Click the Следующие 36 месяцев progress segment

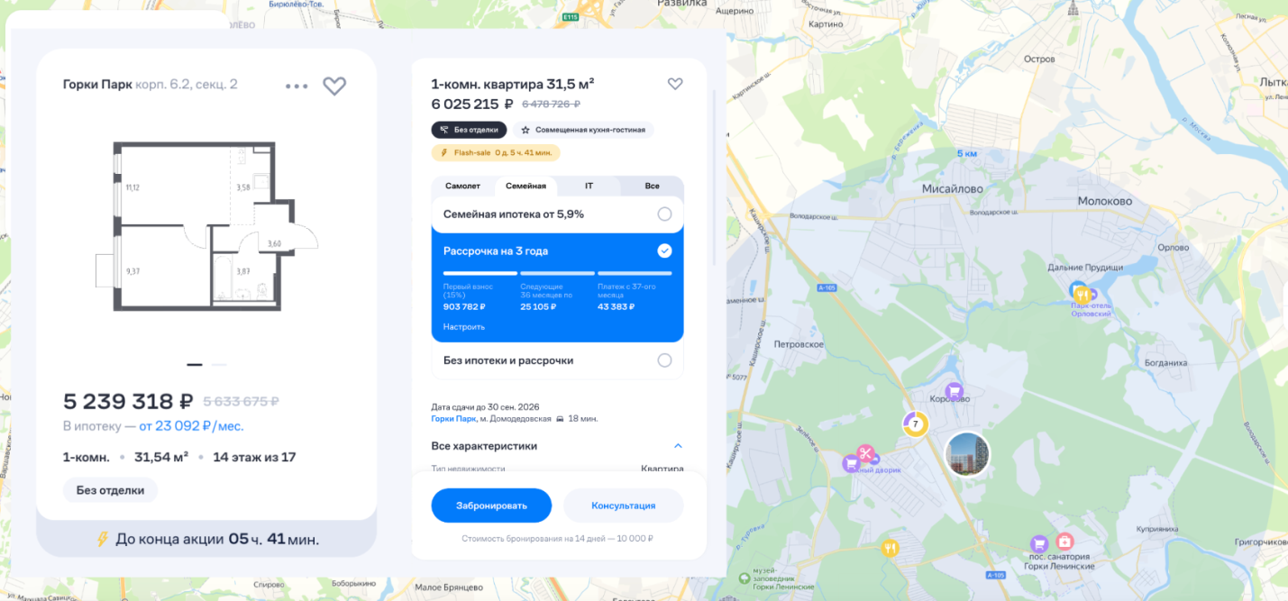(x=557, y=273)
